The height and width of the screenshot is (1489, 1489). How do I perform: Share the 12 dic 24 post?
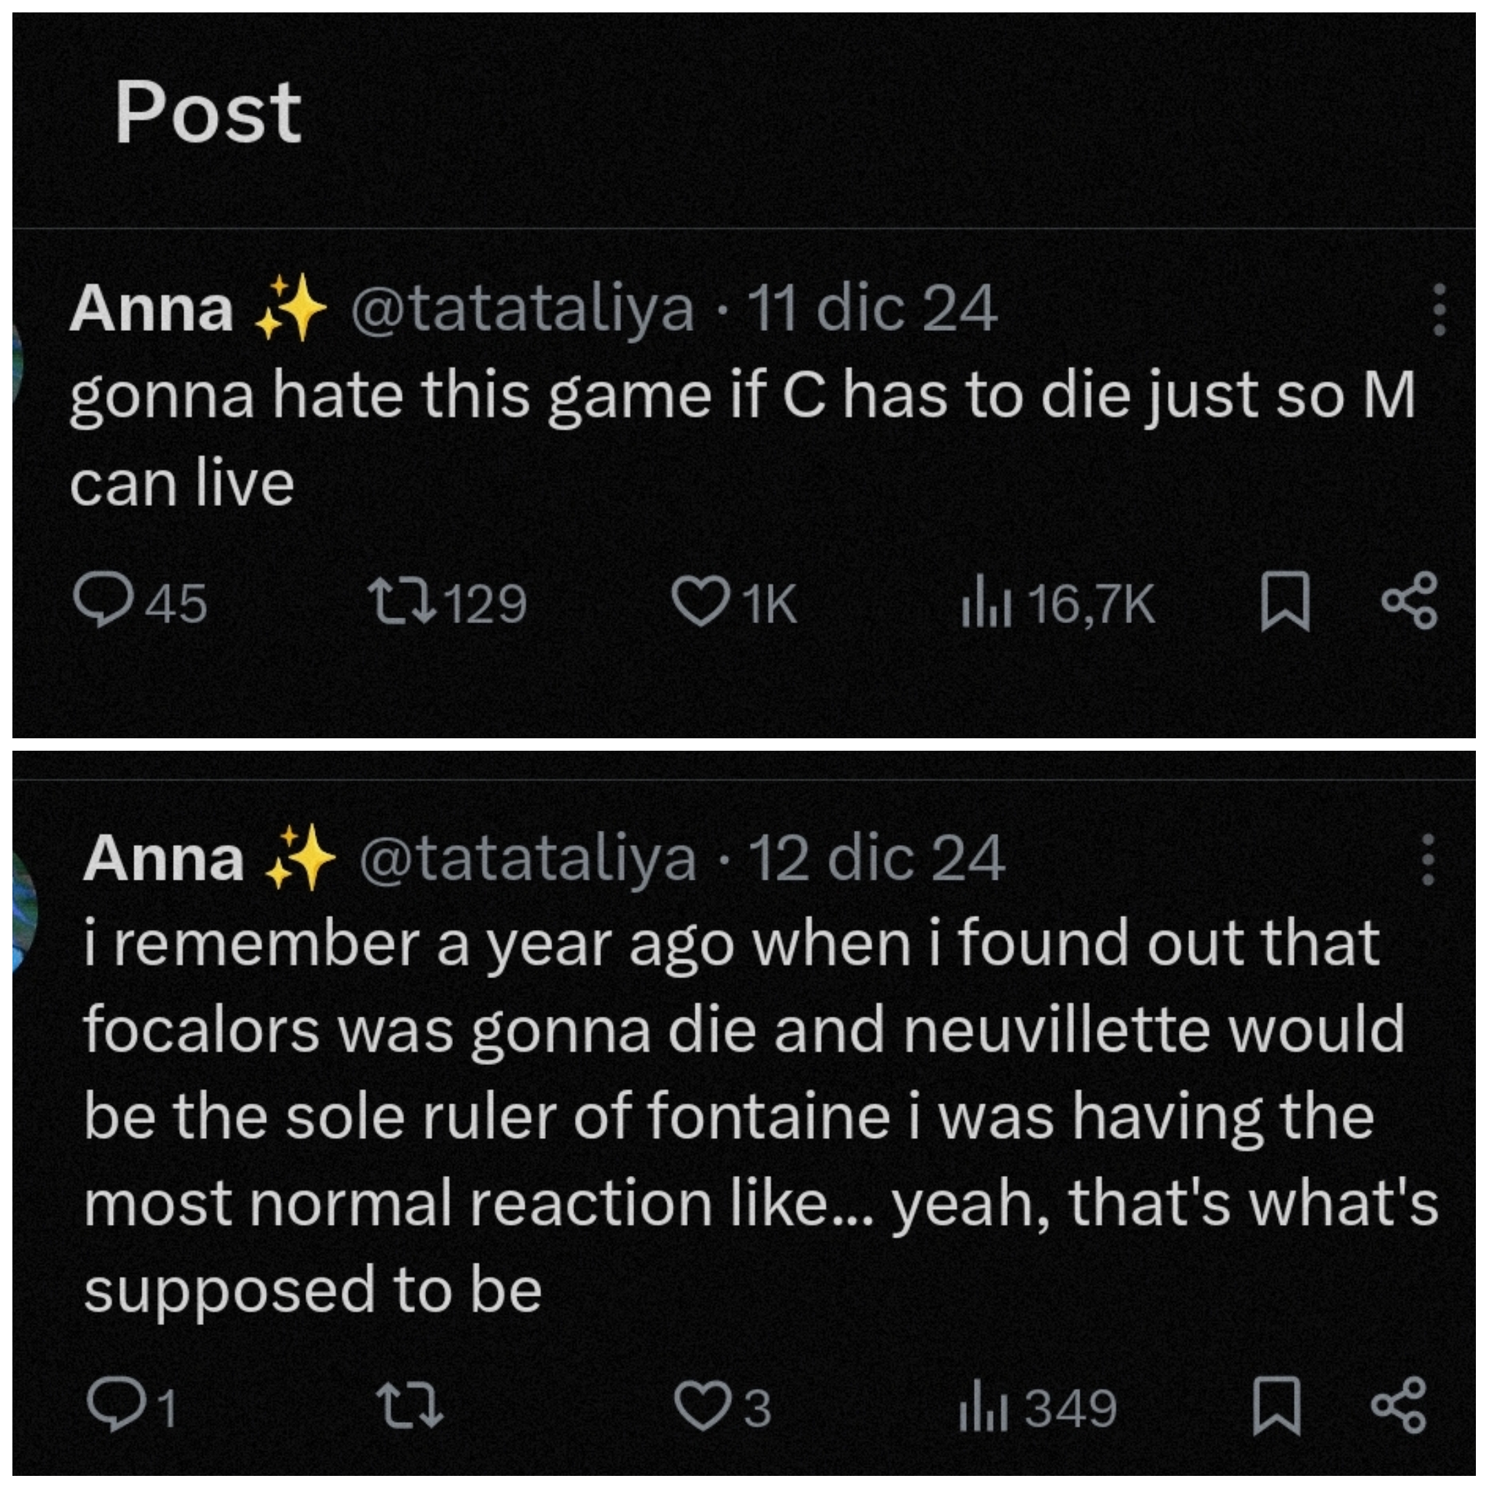[x=1399, y=1405]
